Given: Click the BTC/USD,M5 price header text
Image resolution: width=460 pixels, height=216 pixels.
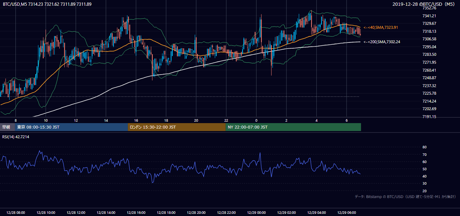Looking at the screenshot, I should point(47,4).
